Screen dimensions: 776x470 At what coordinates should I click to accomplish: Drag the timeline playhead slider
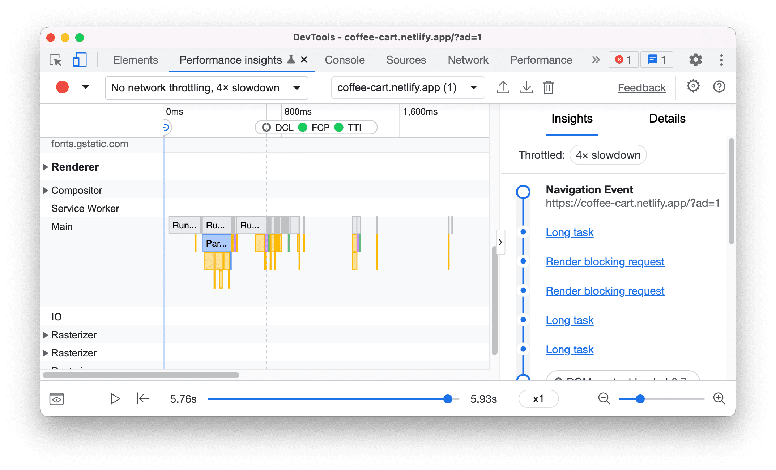point(446,398)
